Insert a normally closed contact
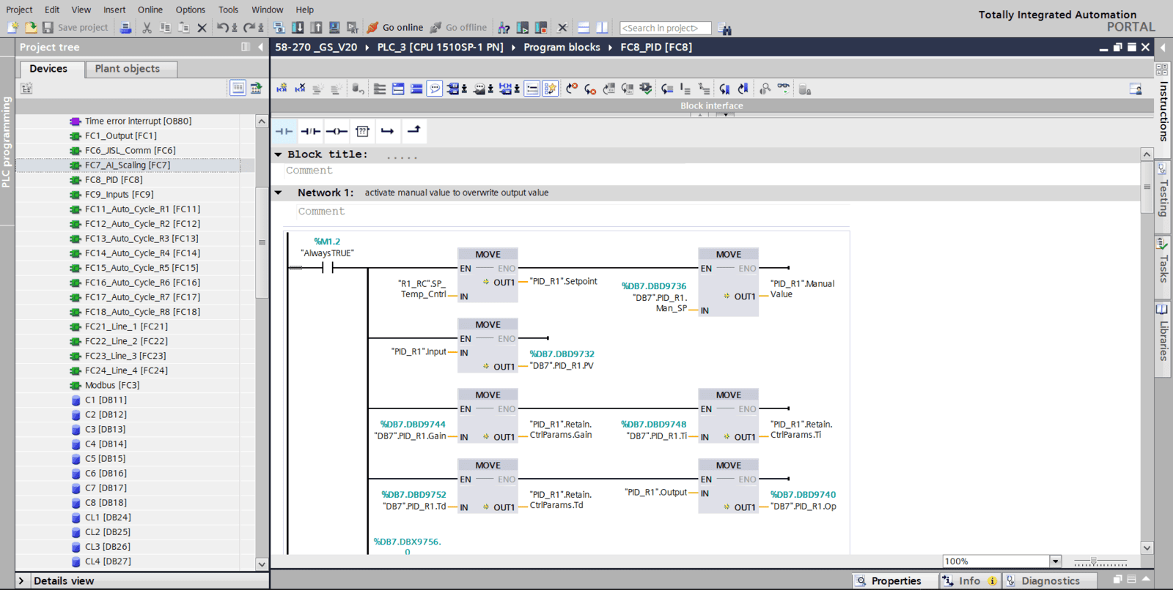This screenshot has height=590, width=1173. tap(310, 132)
